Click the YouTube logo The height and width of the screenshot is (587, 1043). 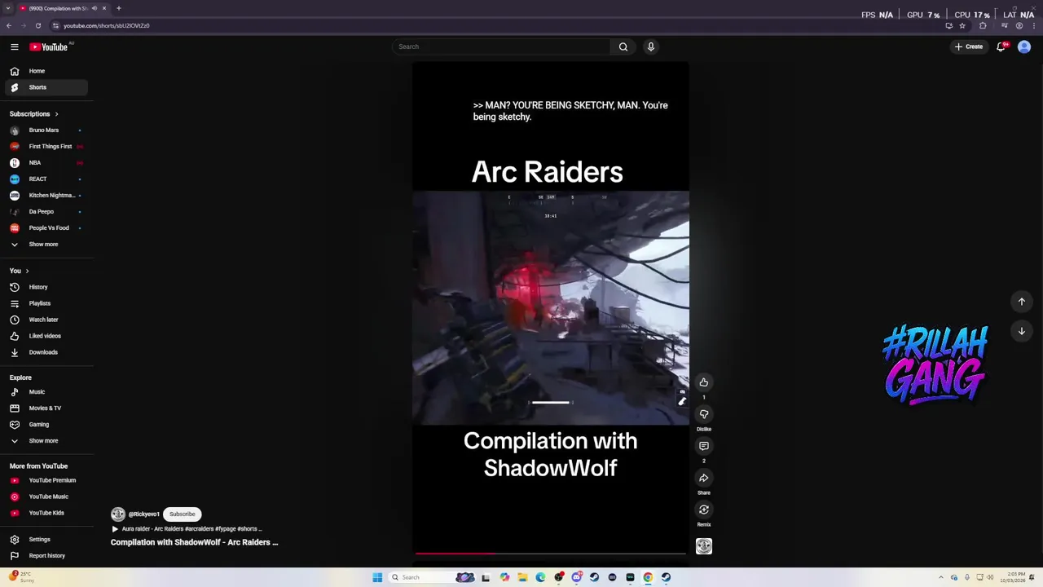point(49,46)
